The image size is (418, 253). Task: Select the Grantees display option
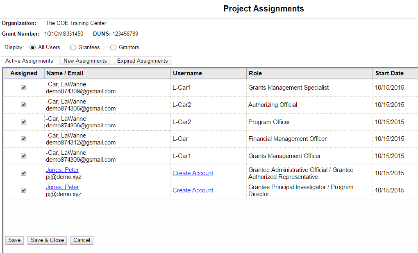click(73, 47)
